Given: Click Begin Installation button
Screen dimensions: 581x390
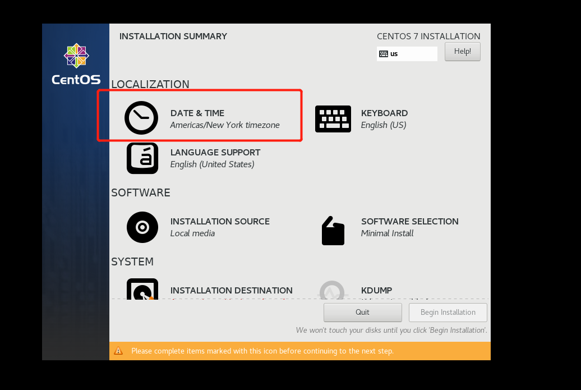Looking at the screenshot, I should click(x=448, y=313).
